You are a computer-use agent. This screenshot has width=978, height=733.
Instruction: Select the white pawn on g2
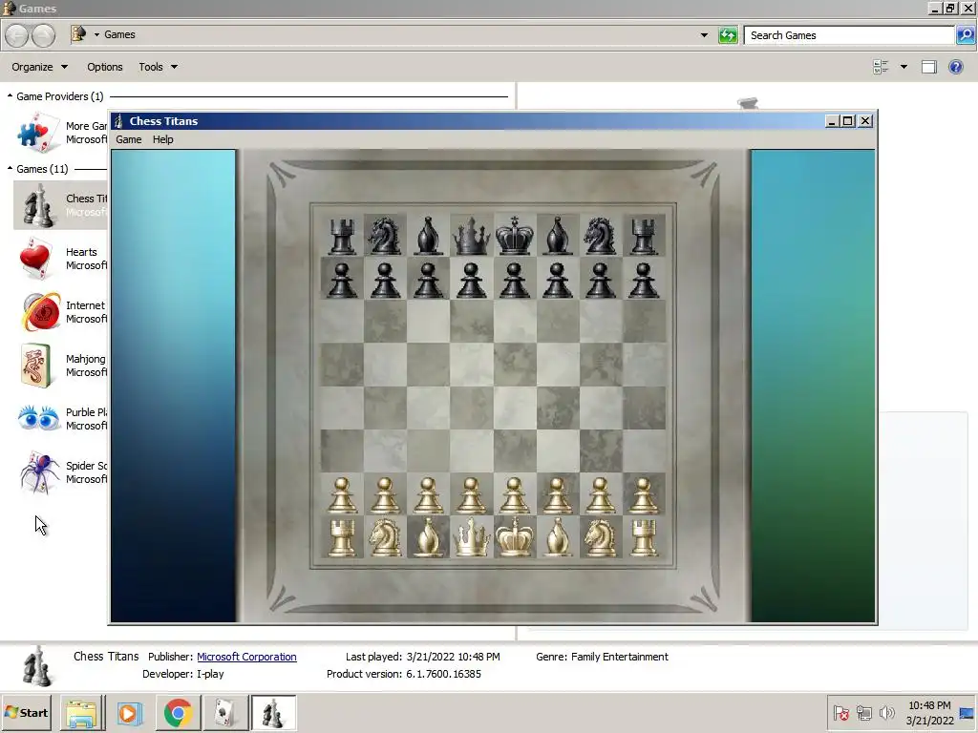pos(600,495)
